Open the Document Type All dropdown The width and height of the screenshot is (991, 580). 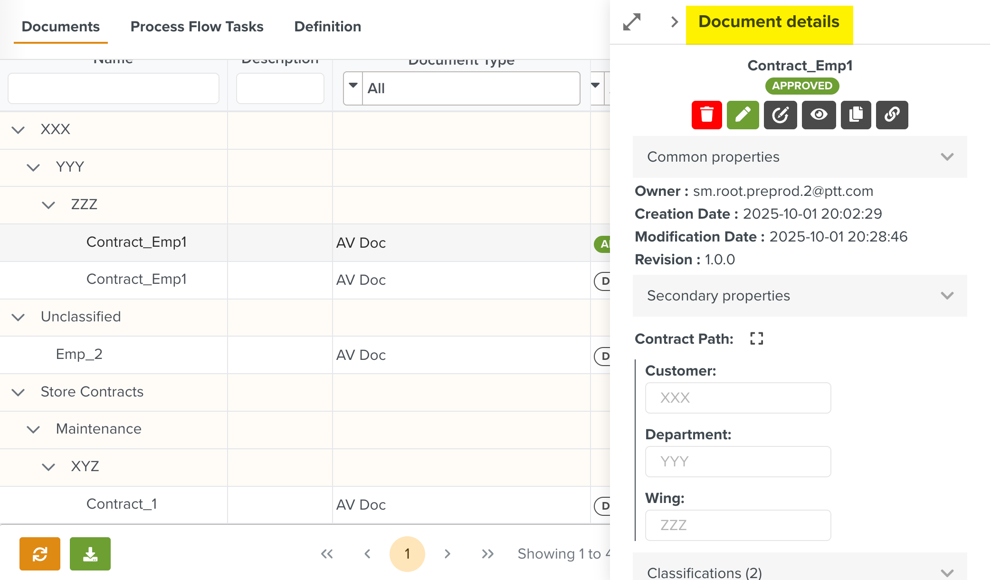(353, 88)
